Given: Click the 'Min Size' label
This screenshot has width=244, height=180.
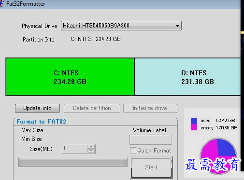Looking at the screenshot, I should [31, 139].
